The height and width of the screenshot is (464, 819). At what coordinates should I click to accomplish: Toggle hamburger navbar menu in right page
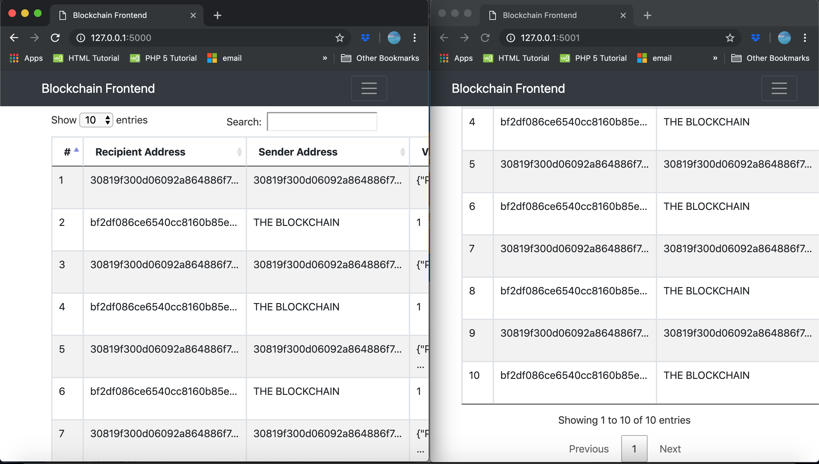pos(779,88)
